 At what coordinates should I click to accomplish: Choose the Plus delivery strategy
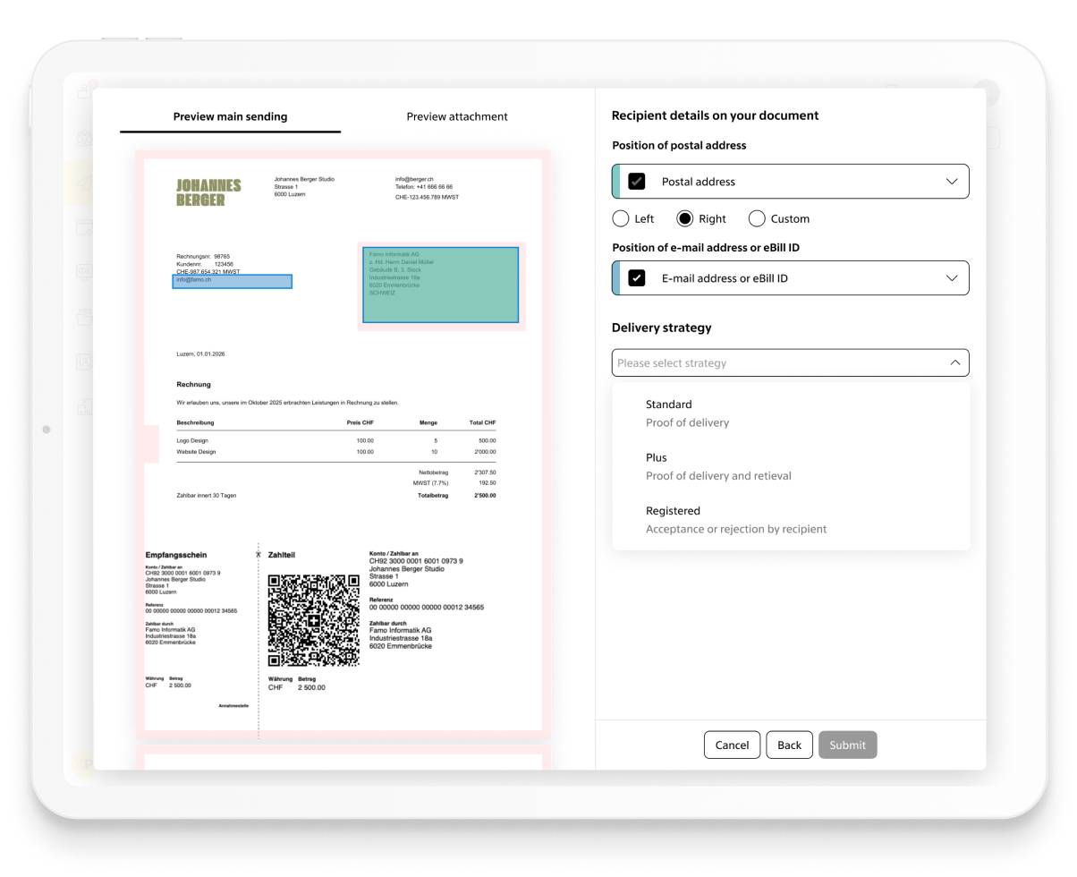[x=791, y=466]
